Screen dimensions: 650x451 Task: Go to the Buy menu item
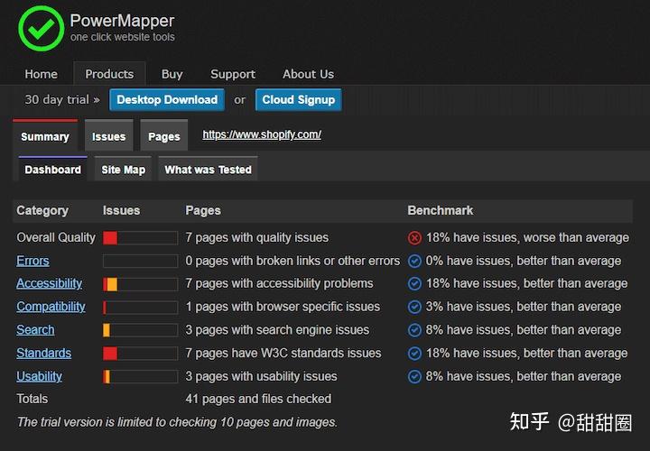click(172, 74)
